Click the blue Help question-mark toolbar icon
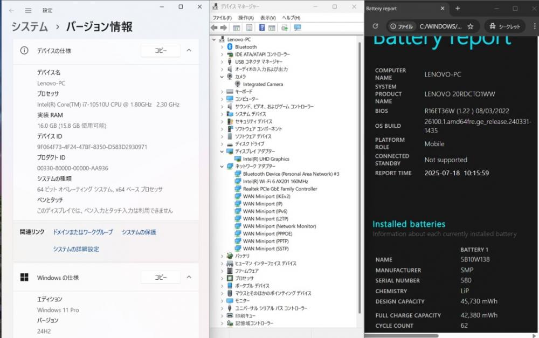This screenshot has height=338, width=539. [x=262, y=27]
